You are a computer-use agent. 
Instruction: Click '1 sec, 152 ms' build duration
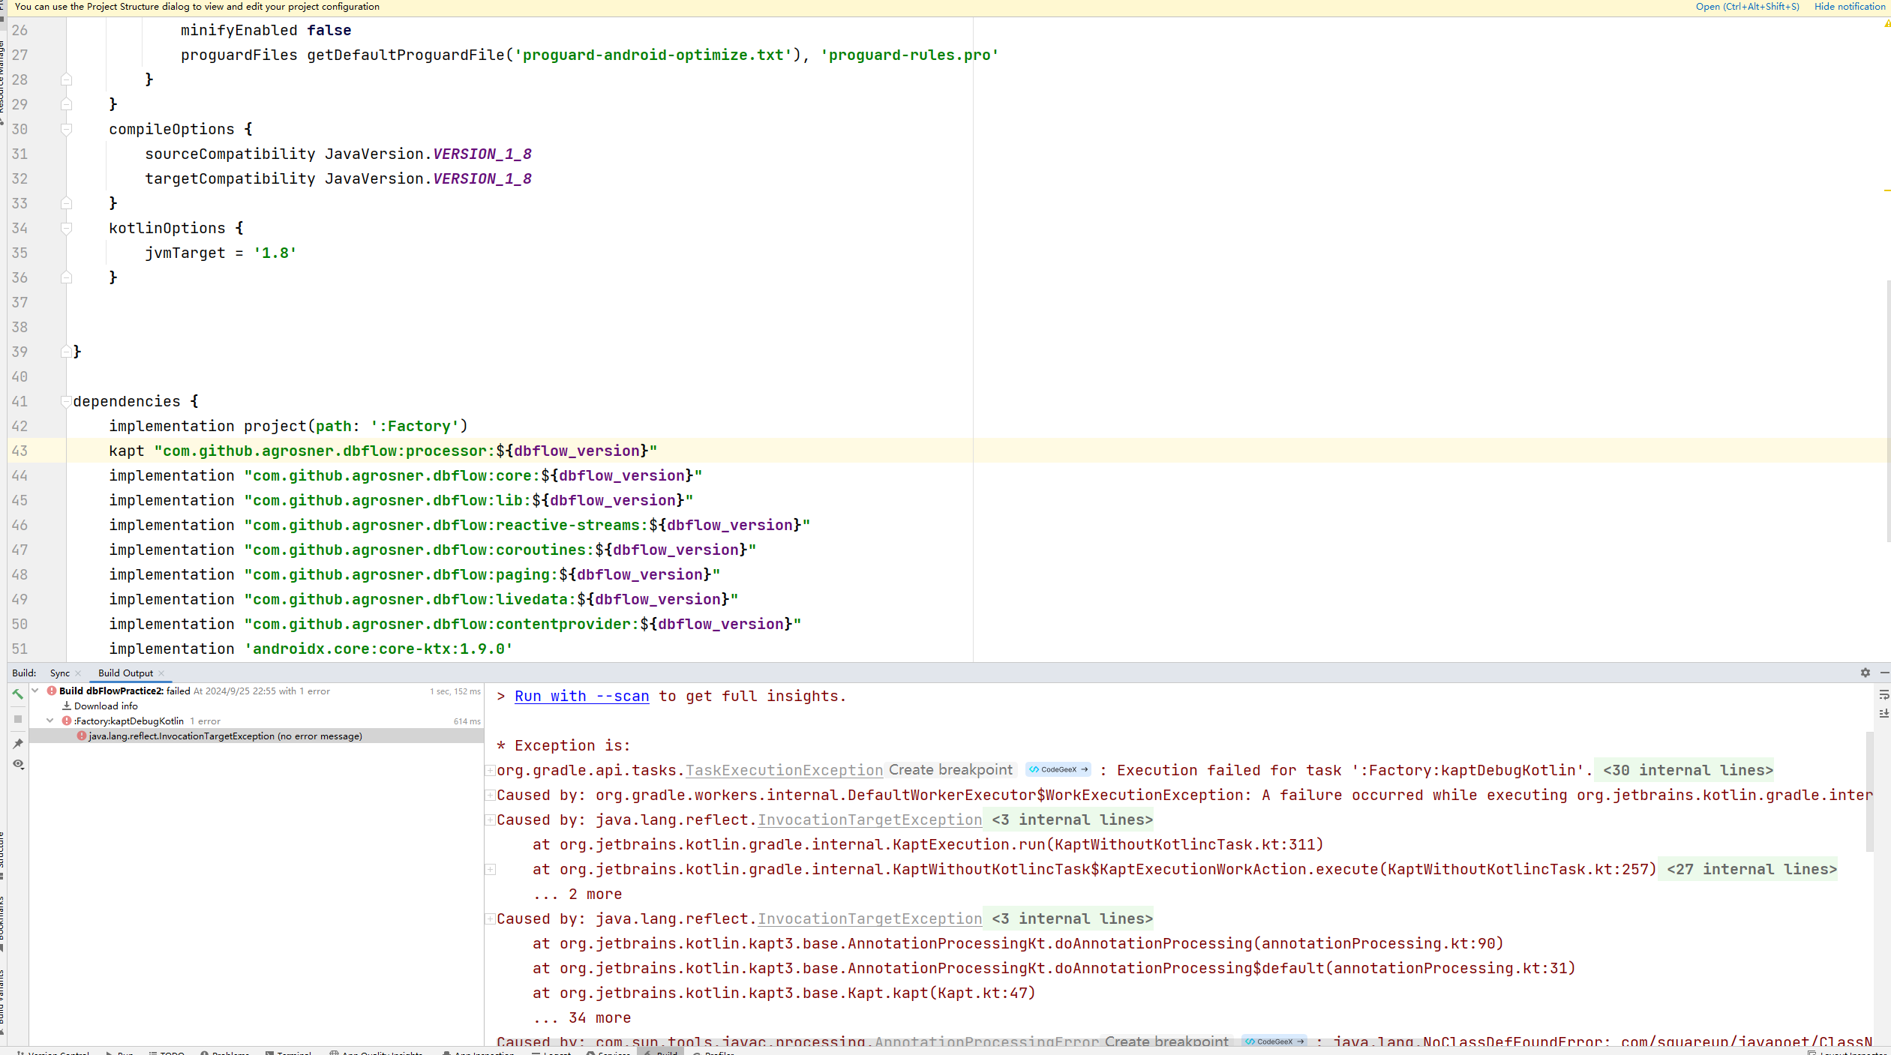tap(455, 691)
